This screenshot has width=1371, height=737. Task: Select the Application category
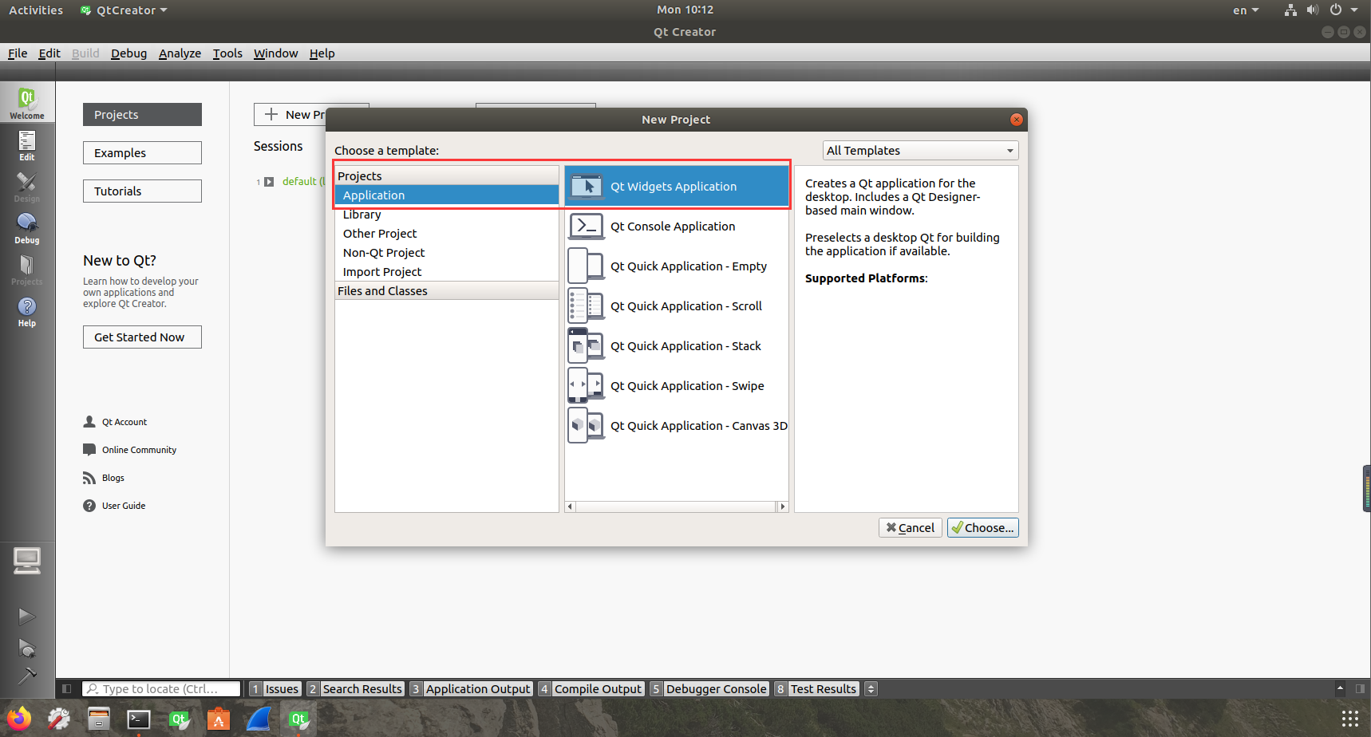coord(447,195)
